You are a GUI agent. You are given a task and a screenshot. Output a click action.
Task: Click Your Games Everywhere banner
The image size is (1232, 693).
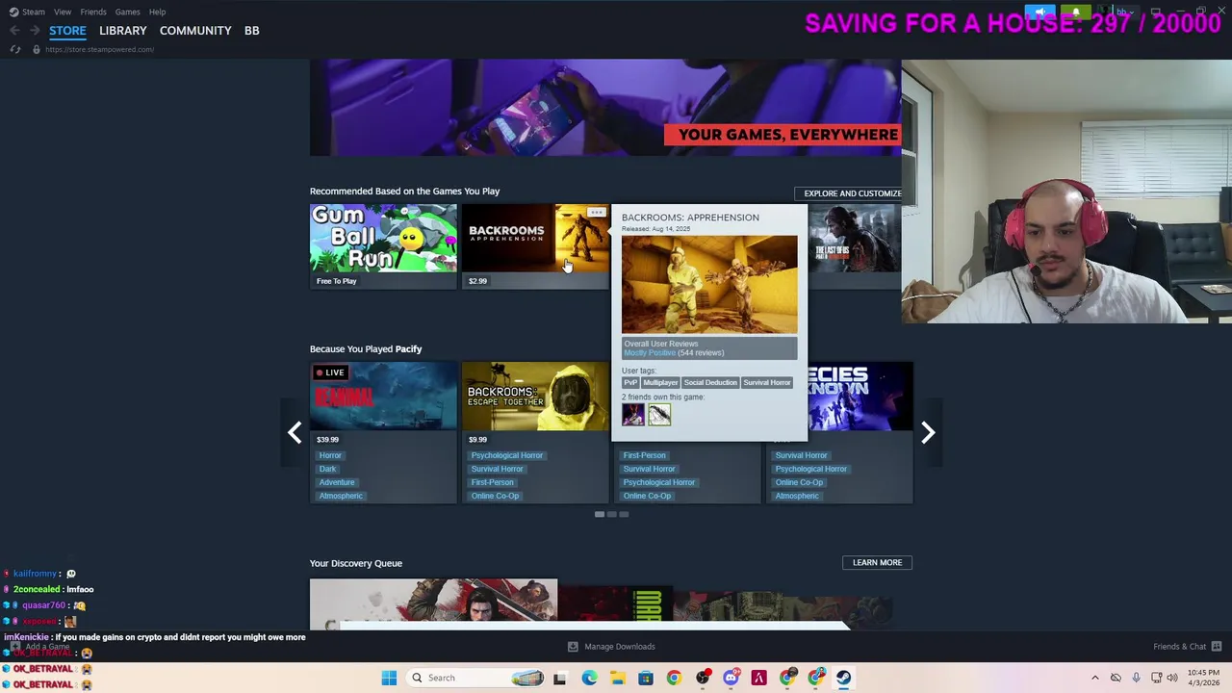(605, 108)
